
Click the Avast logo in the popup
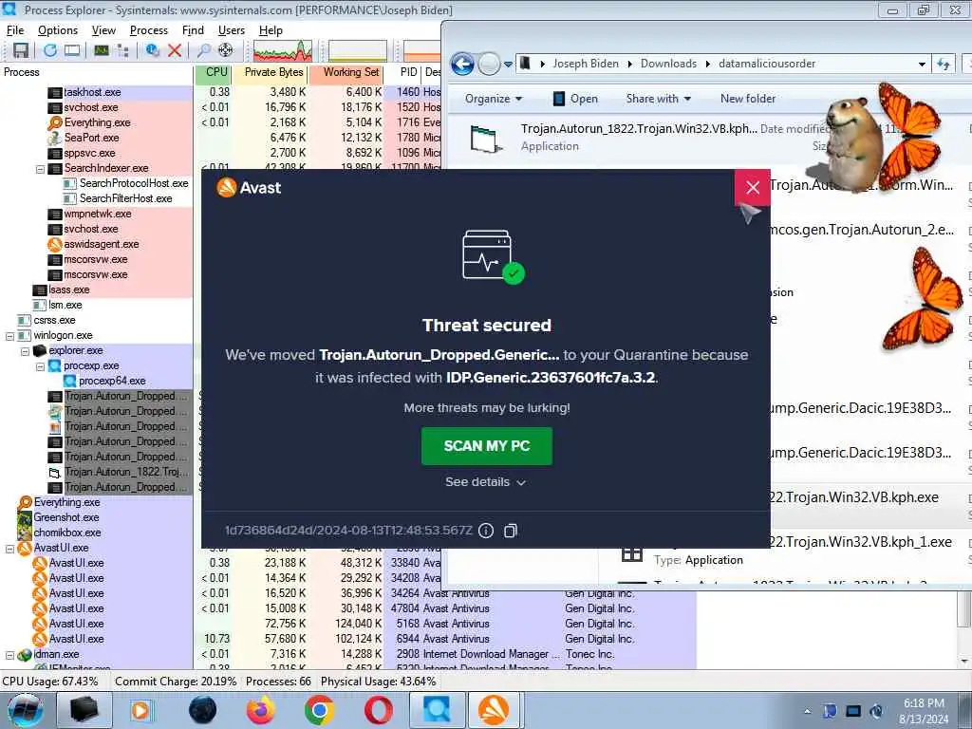pyautogui.click(x=227, y=188)
